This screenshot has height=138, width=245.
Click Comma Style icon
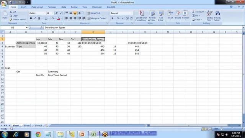(x=122, y=18)
